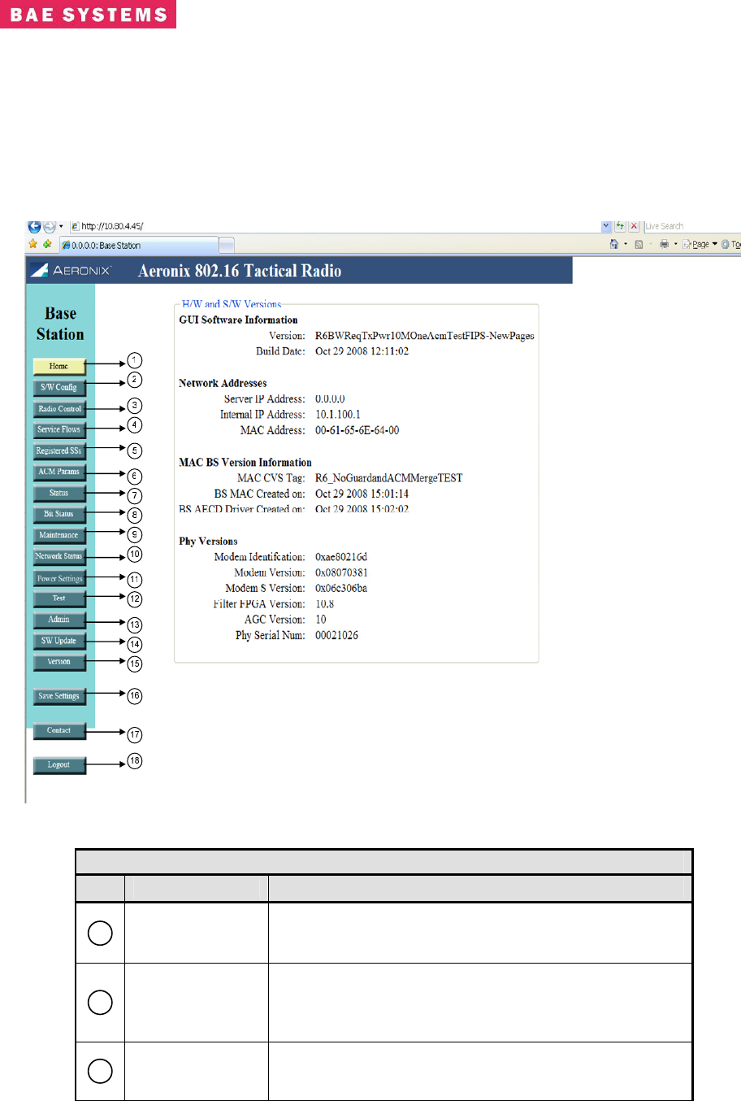Click the 'Network Addresses' section heading
The image size is (741, 1101).
pyautogui.click(x=223, y=383)
